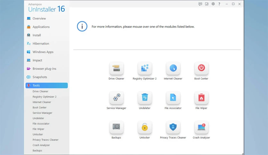Minimize the UnInstaller window
268x155 pixels.
pyautogui.click(x=227, y=4)
